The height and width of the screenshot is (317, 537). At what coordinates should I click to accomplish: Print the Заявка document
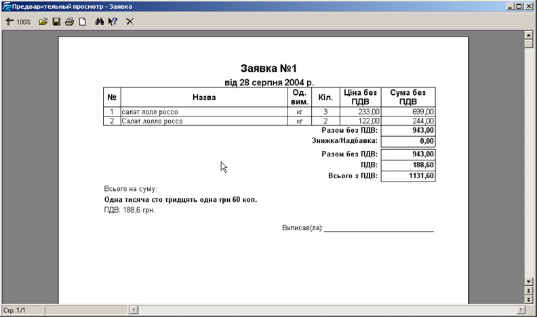click(x=69, y=22)
